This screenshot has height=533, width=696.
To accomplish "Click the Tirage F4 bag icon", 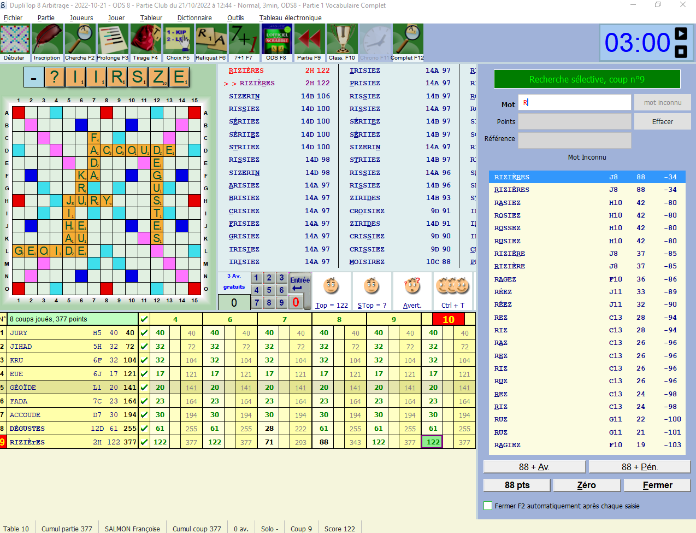I will pos(145,42).
